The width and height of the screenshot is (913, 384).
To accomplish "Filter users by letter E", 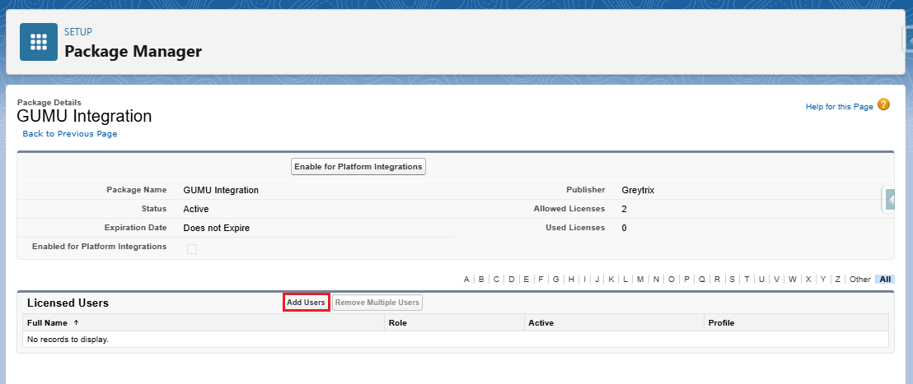I will coord(527,280).
